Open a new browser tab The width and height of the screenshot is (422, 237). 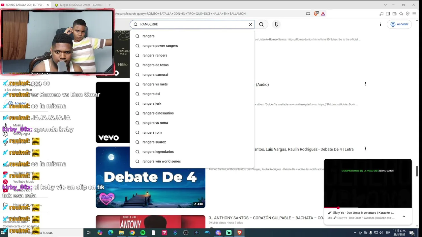109,5
